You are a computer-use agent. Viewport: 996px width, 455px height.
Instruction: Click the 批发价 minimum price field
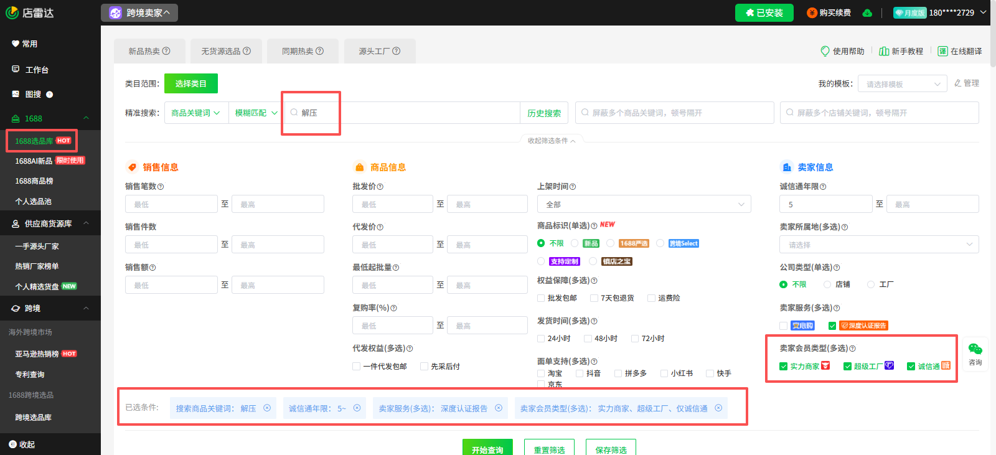392,204
